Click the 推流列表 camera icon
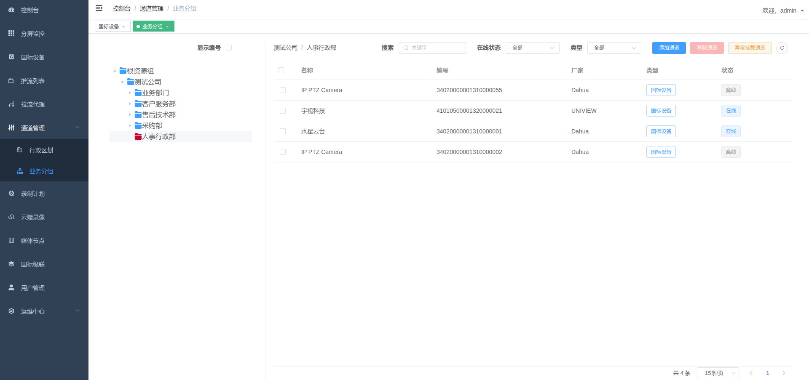The height and width of the screenshot is (380, 809). point(11,81)
